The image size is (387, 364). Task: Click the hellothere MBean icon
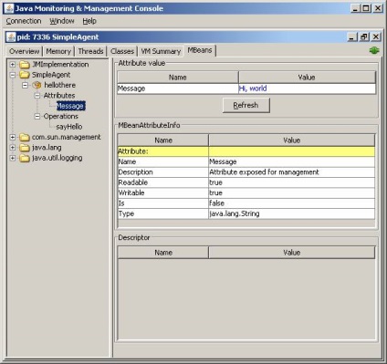point(37,85)
